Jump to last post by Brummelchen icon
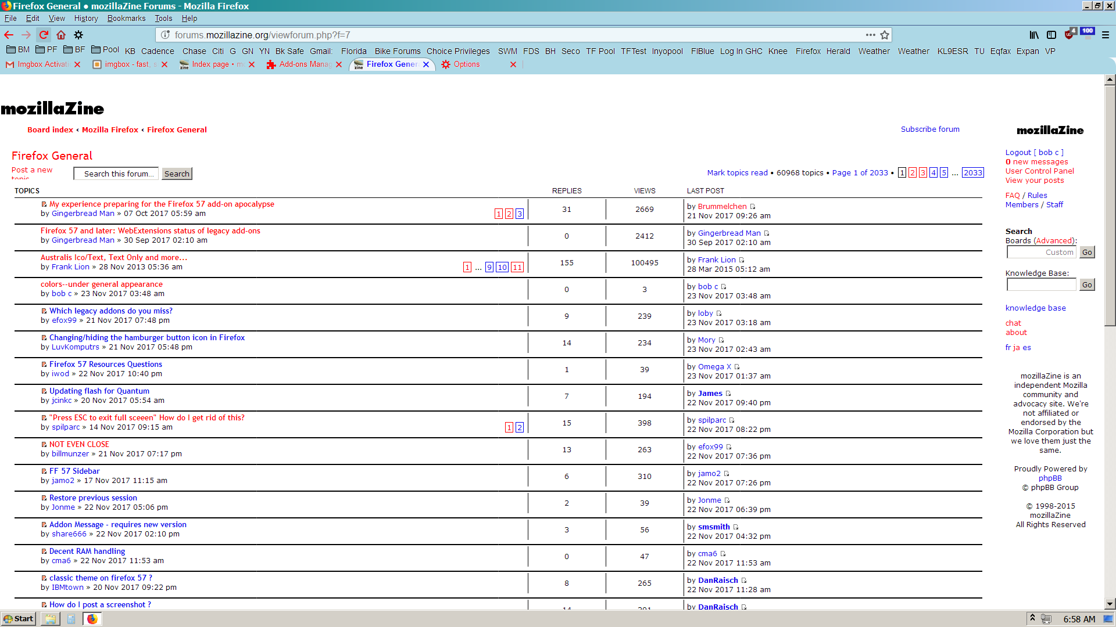This screenshot has height=627, width=1116. [x=753, y=207]
